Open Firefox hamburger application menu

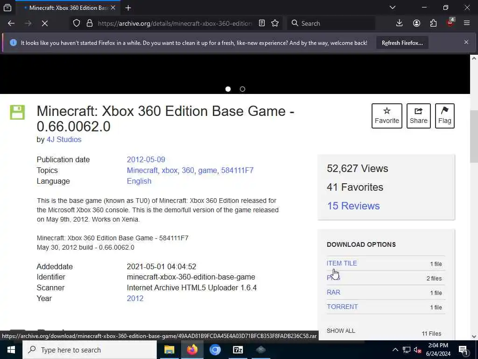tap(467, 23)
